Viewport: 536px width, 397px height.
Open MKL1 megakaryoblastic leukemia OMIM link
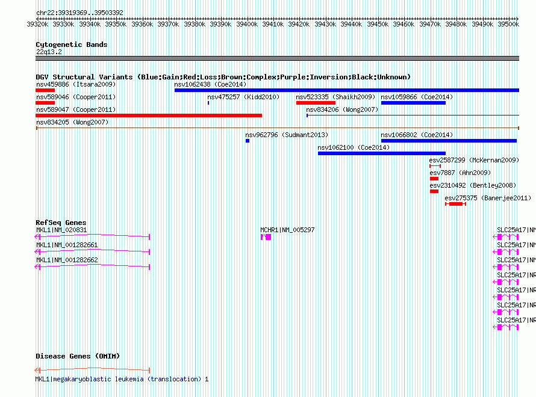coord(122,379)
